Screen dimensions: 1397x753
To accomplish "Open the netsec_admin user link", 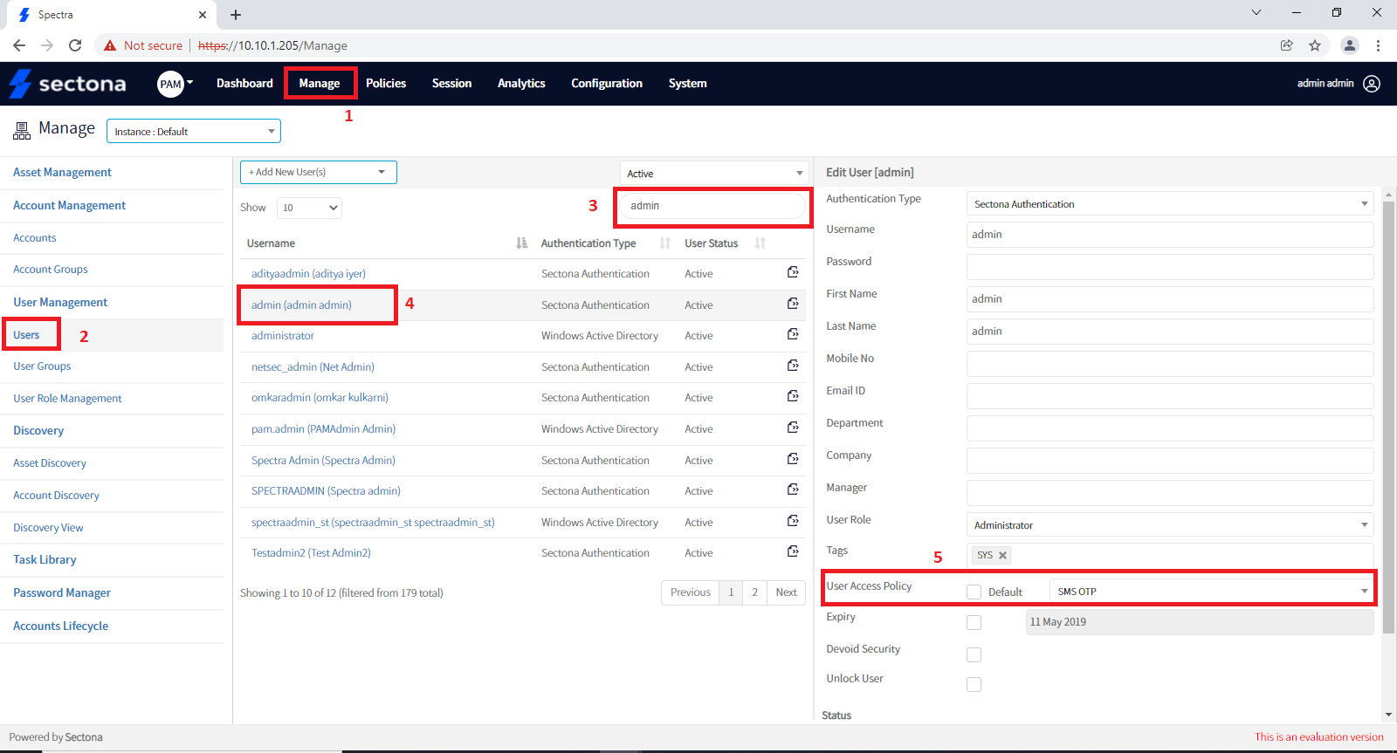I will point(313,367).
